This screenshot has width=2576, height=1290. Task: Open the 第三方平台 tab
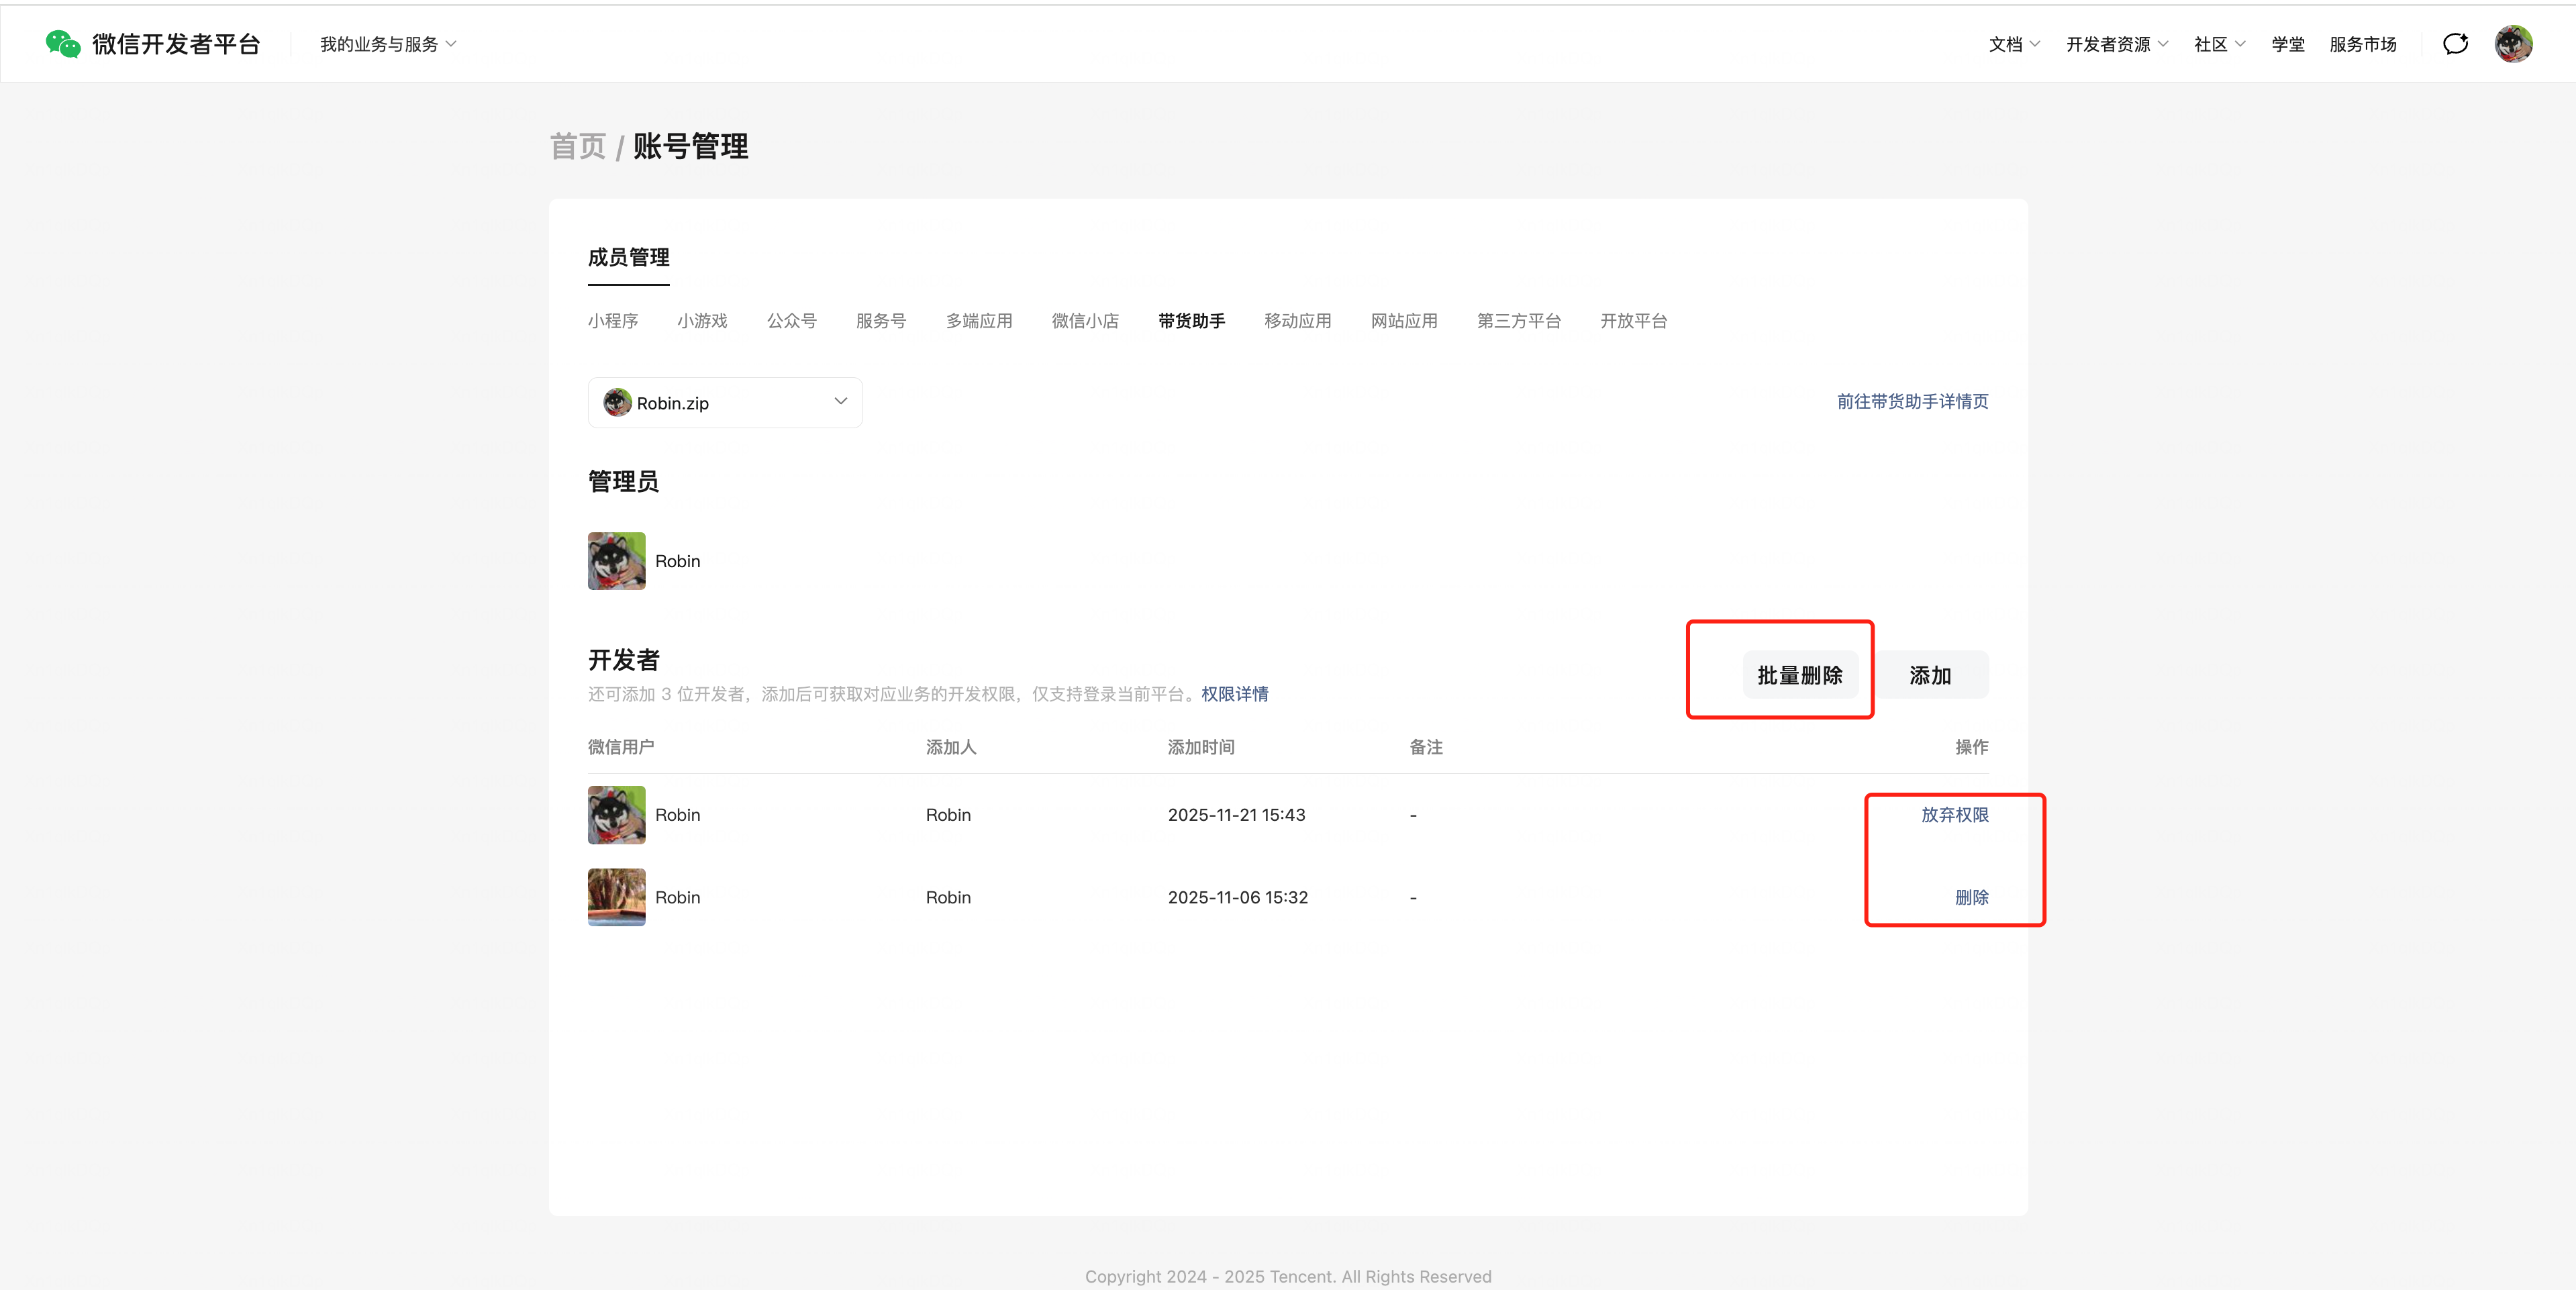(x=1518, y=321)
